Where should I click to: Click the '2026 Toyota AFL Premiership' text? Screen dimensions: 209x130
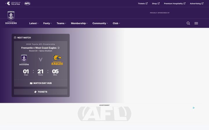tap(41, 44)
